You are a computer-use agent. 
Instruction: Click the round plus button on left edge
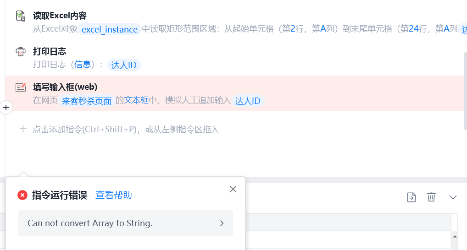(6, 108)
